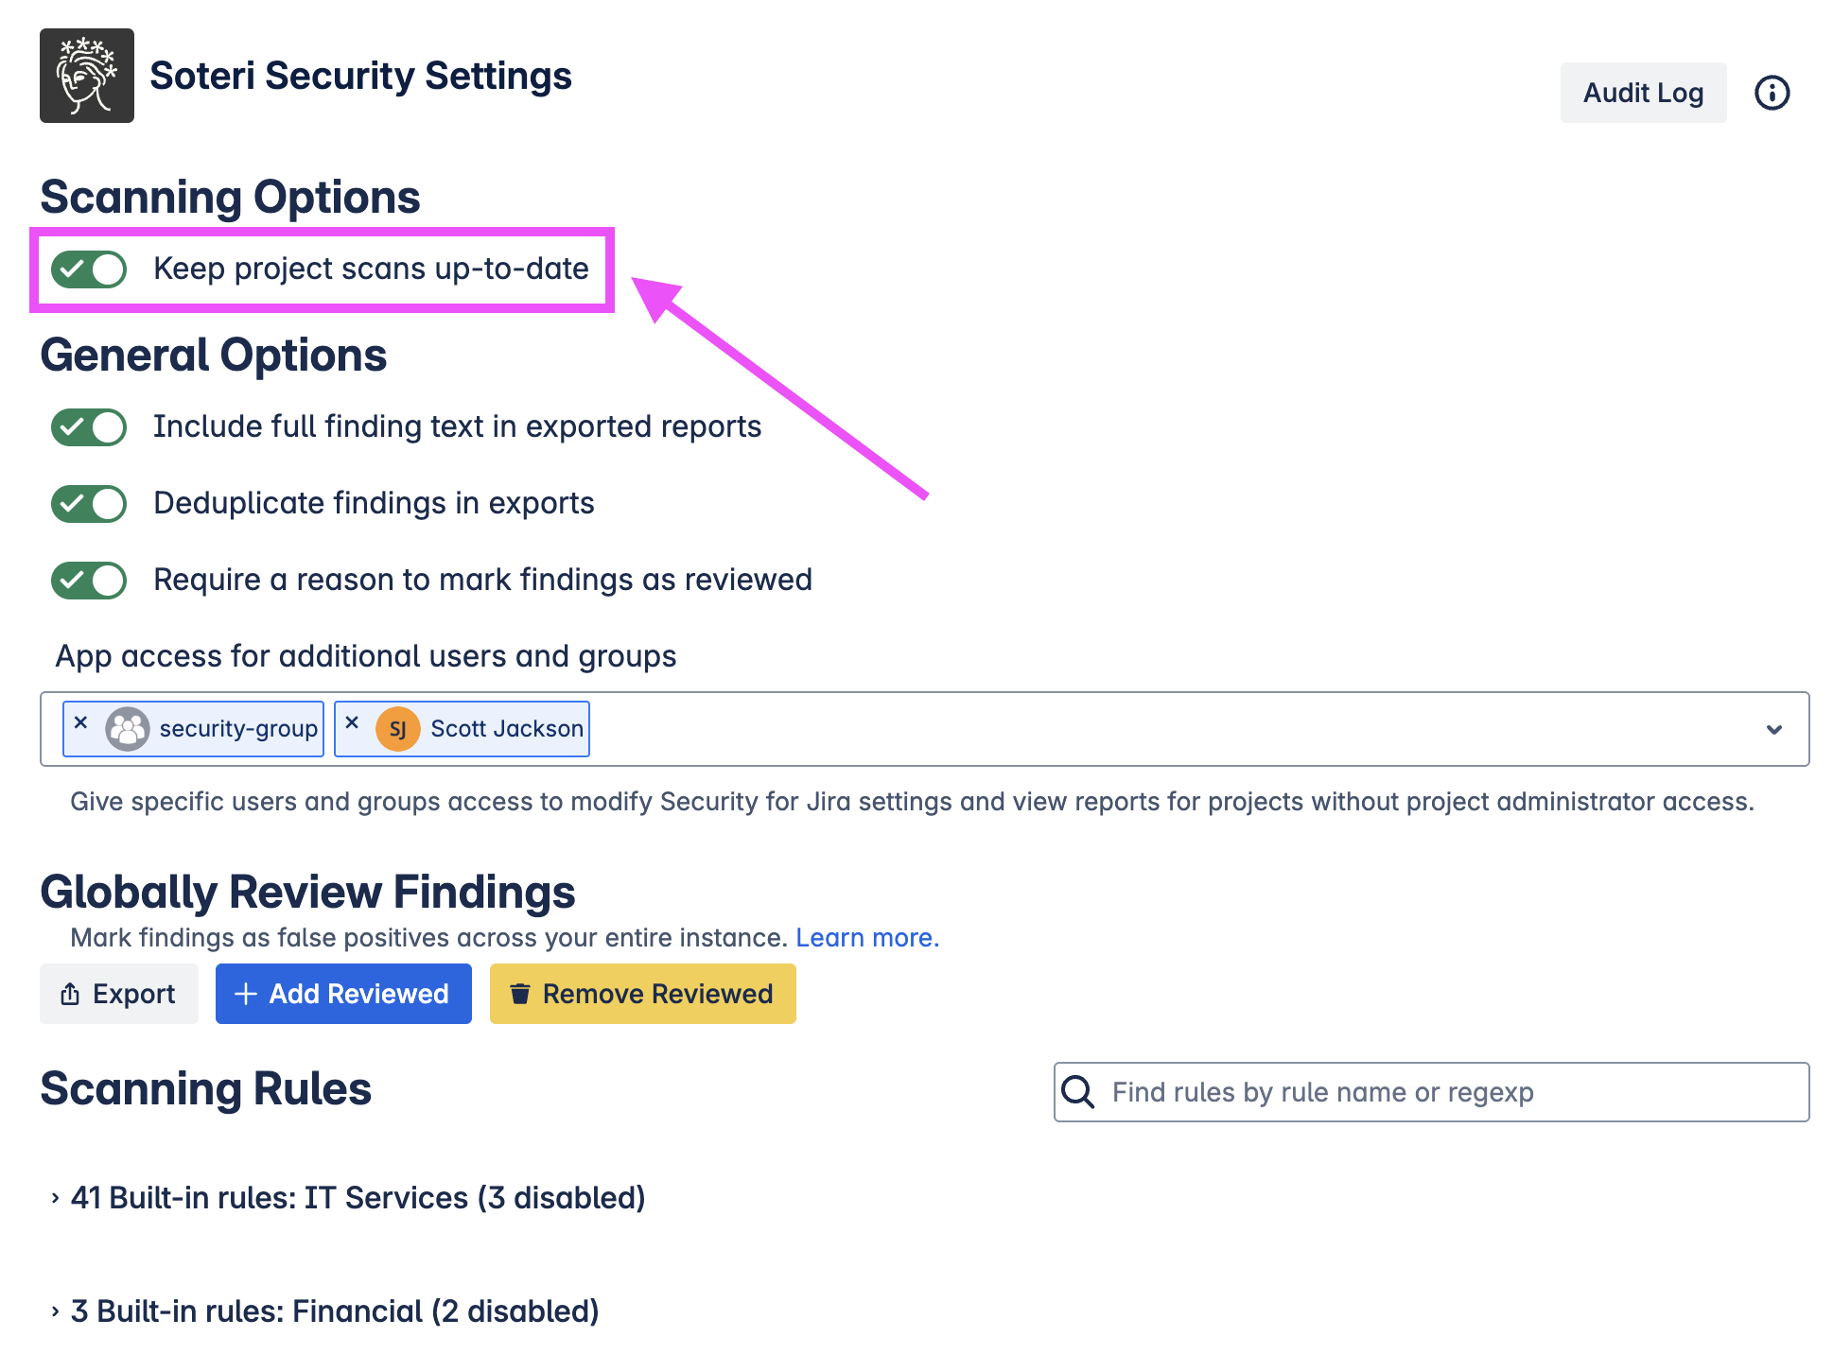Click the search magnifier icon
1833x1354 pixels.
[x=1078, y=1092]
